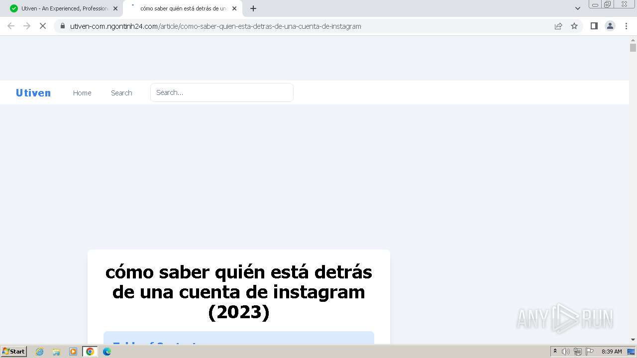The height and width of the screenshot is (358, 637).
Task: Restore the browser window size
Action: pyautogui.click(x=608, y=4)
